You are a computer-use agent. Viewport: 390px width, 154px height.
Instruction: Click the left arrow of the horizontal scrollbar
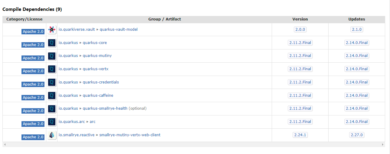click(x=5, y=145)
